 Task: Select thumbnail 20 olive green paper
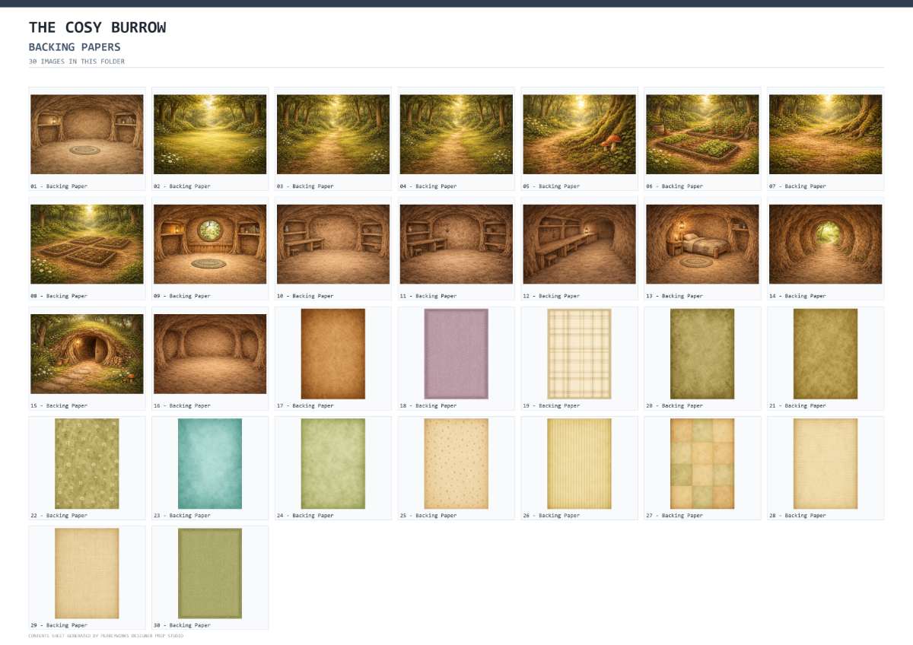pos(703,354)
